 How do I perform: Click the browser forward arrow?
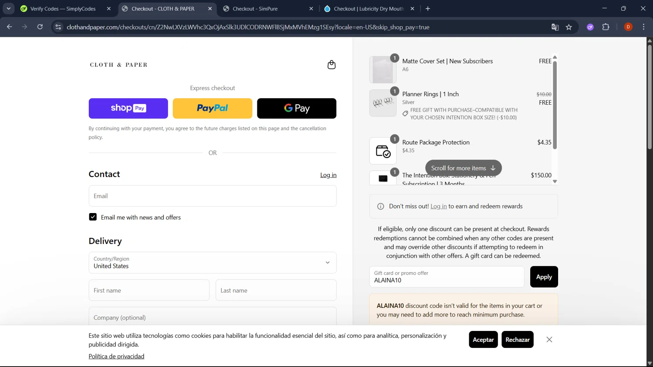click(x=25, y=27)
